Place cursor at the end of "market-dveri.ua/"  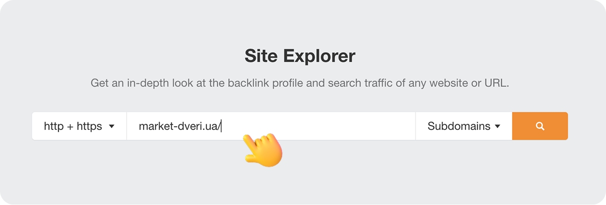[x=222, y=127]
